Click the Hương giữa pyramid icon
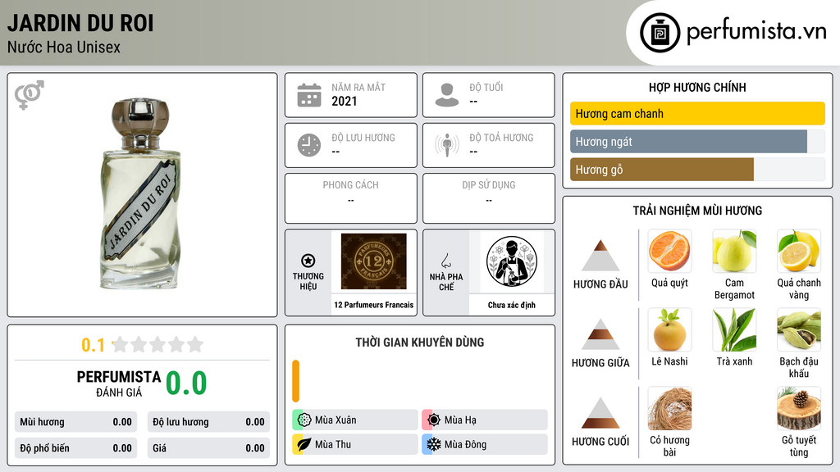 (600, 334)
